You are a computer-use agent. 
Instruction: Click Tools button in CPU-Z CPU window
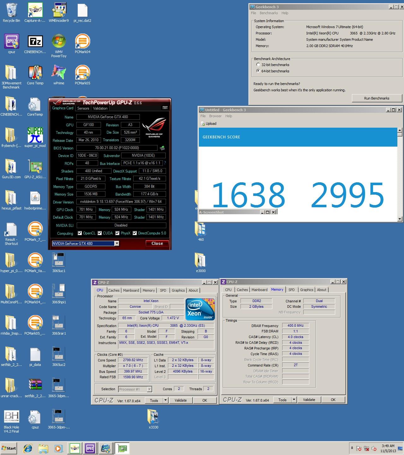pos(154,400)
